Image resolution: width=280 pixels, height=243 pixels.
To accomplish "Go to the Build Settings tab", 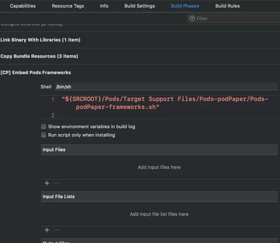I will tap(140, 6).
